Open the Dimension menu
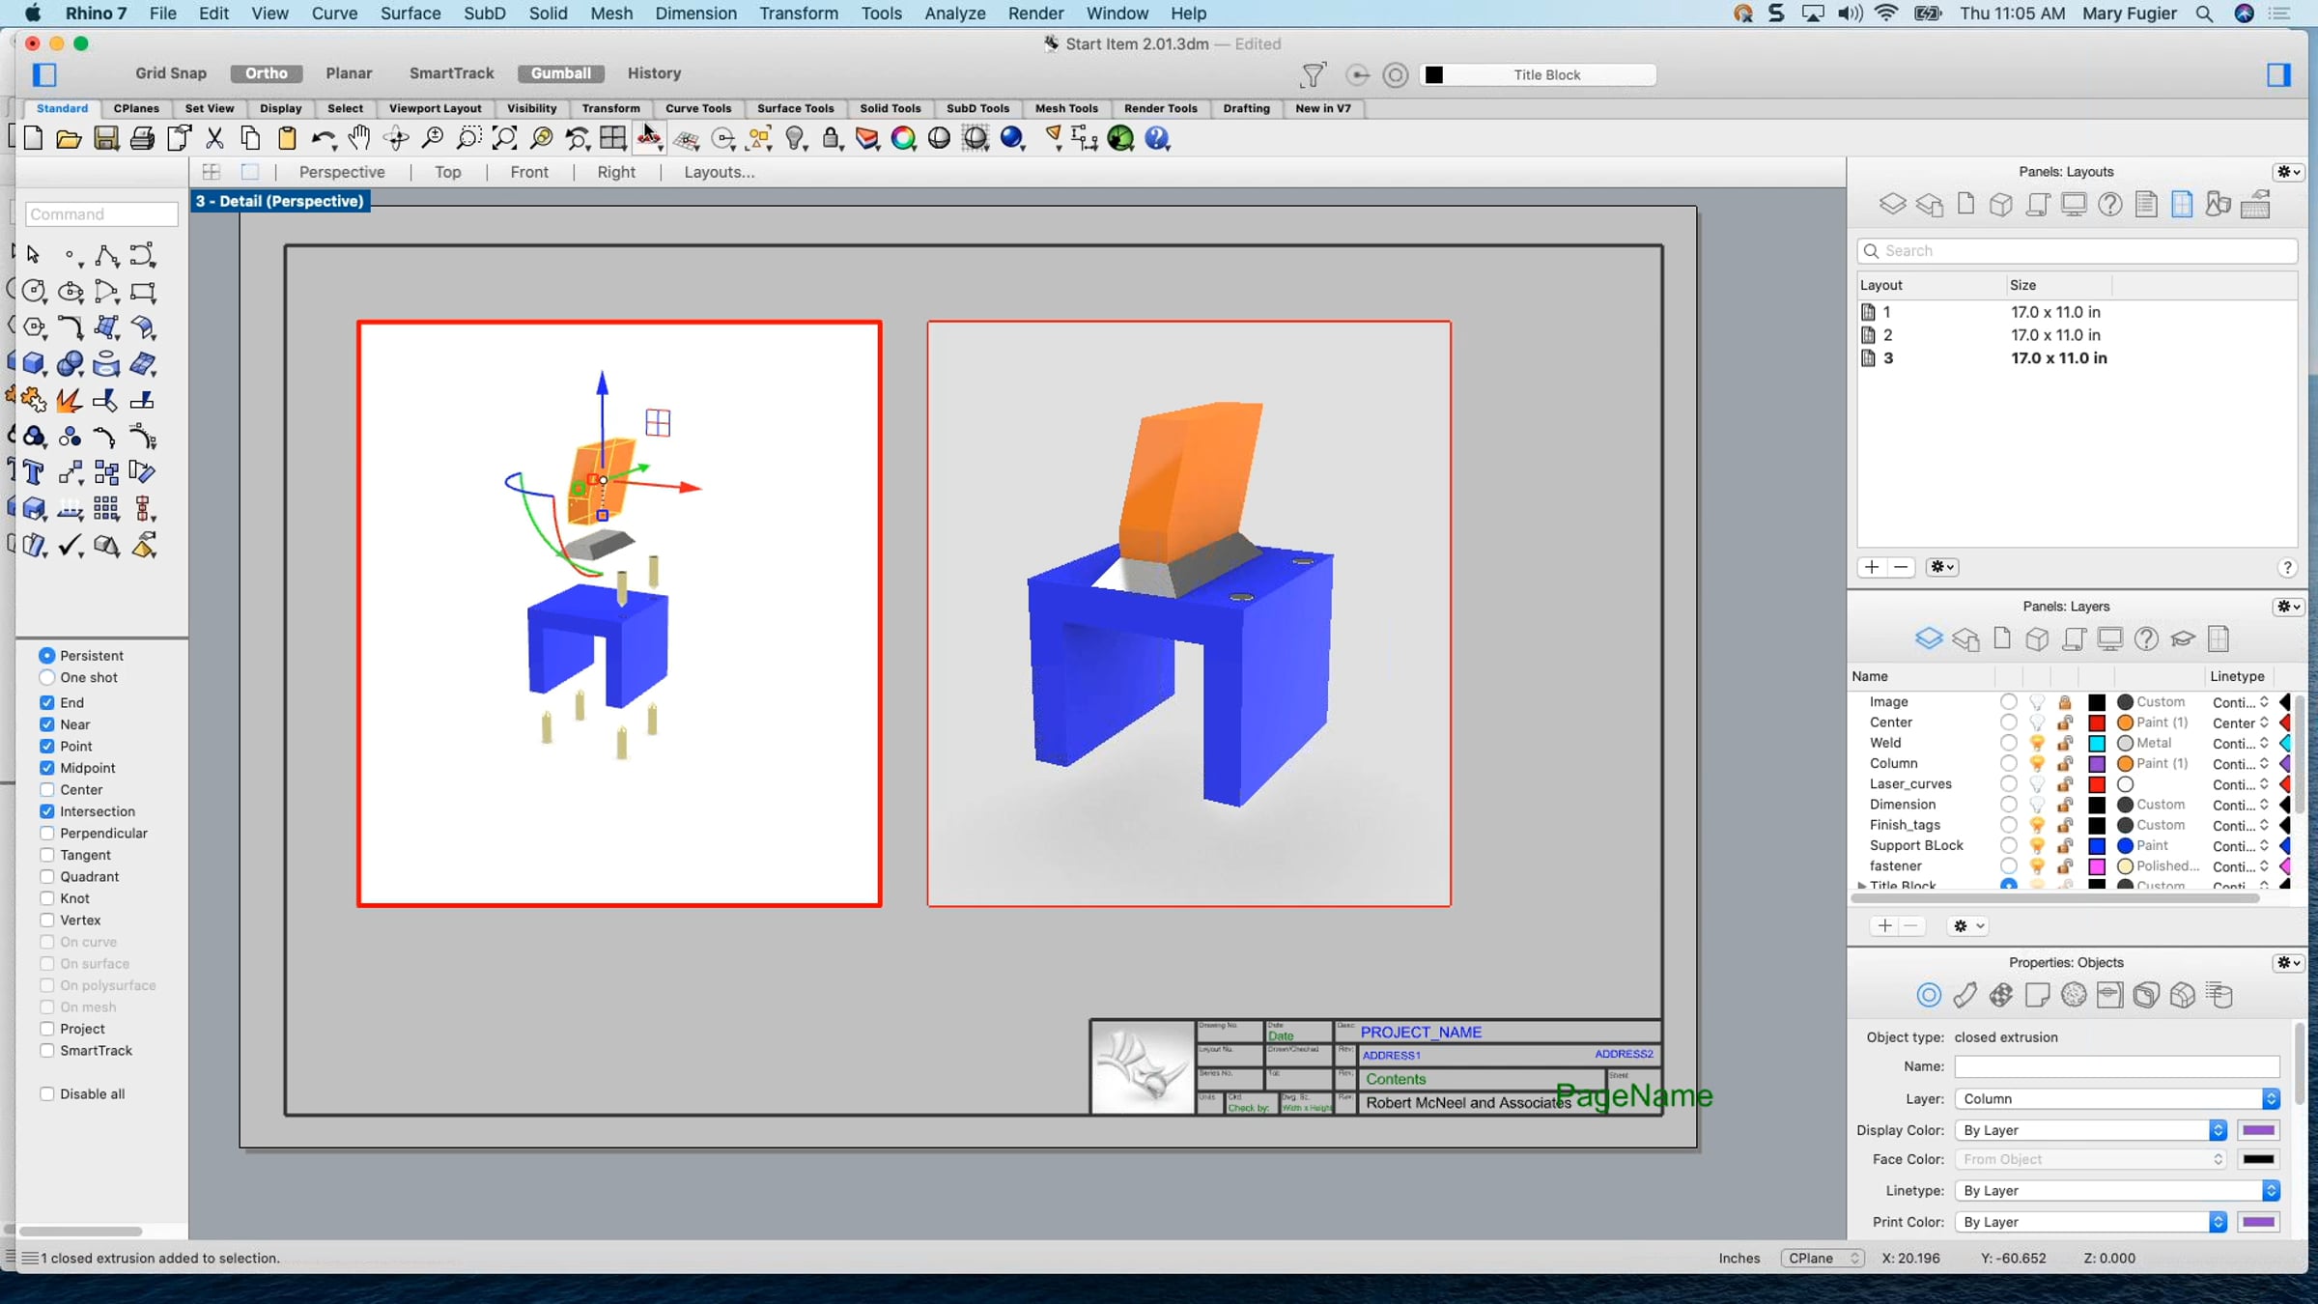This screenshot has width=2318, height=1304. coord(695,14)
